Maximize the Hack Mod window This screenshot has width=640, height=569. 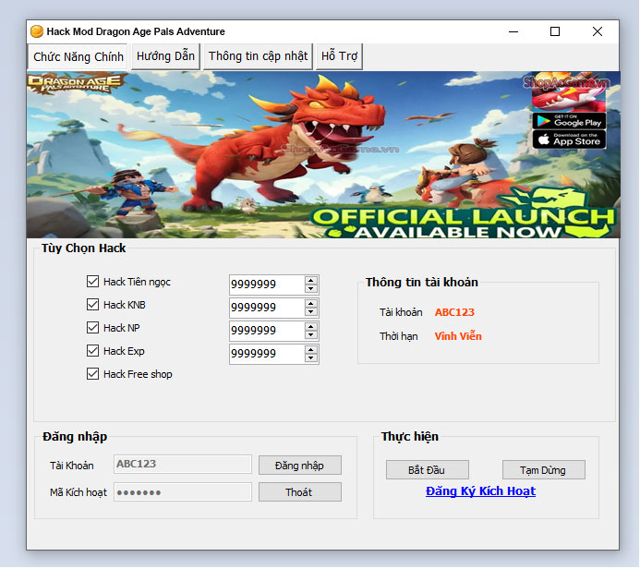(x=555, y=31)
